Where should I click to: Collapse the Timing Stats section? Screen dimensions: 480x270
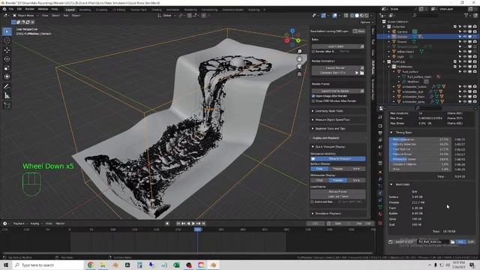(391, 133)
